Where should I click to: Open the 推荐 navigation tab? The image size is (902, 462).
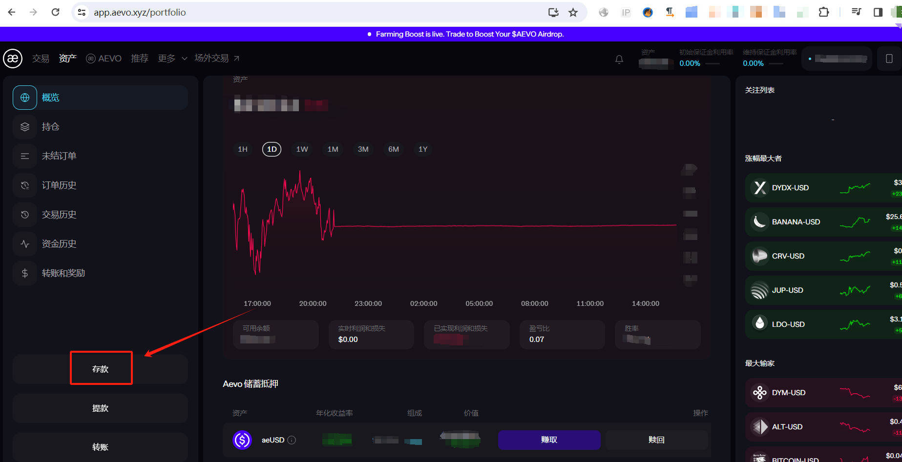[140, 59]
